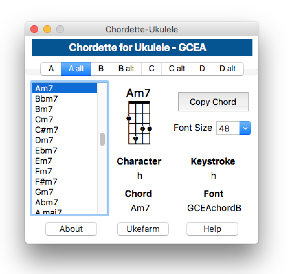290x274 pixels.
Task: Switch to the A tab
Action: 51,69
